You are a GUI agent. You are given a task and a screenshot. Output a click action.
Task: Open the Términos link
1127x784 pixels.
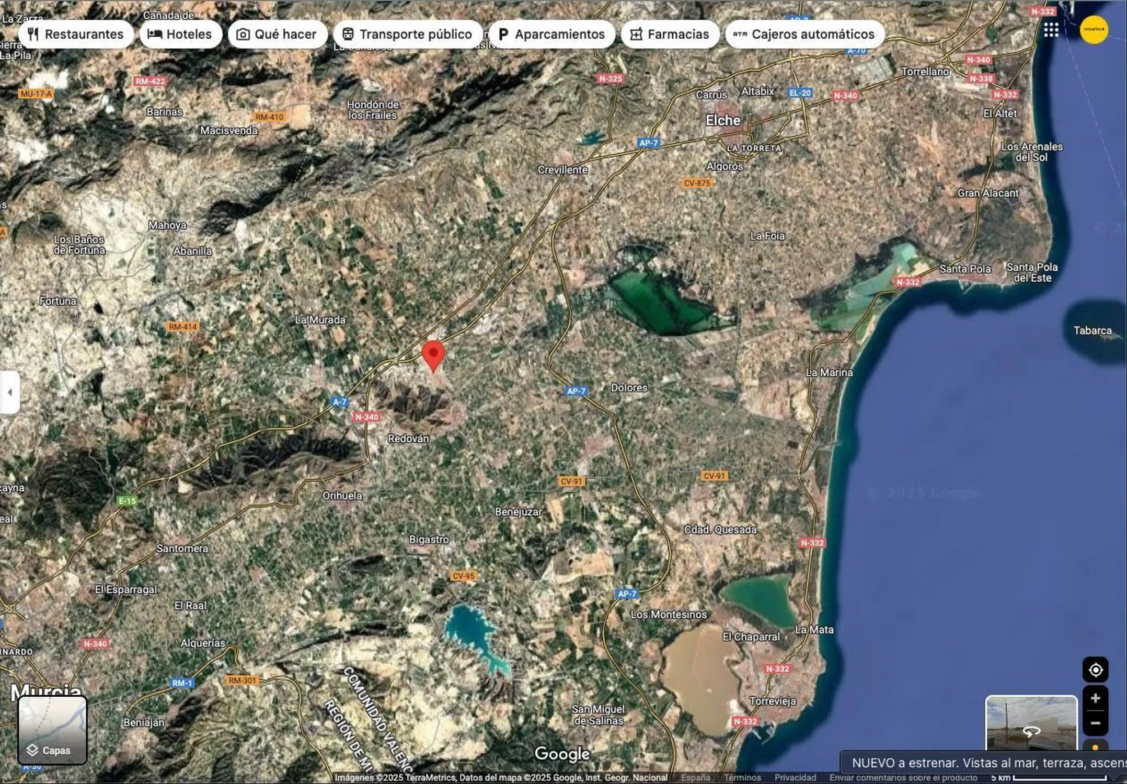742,778
